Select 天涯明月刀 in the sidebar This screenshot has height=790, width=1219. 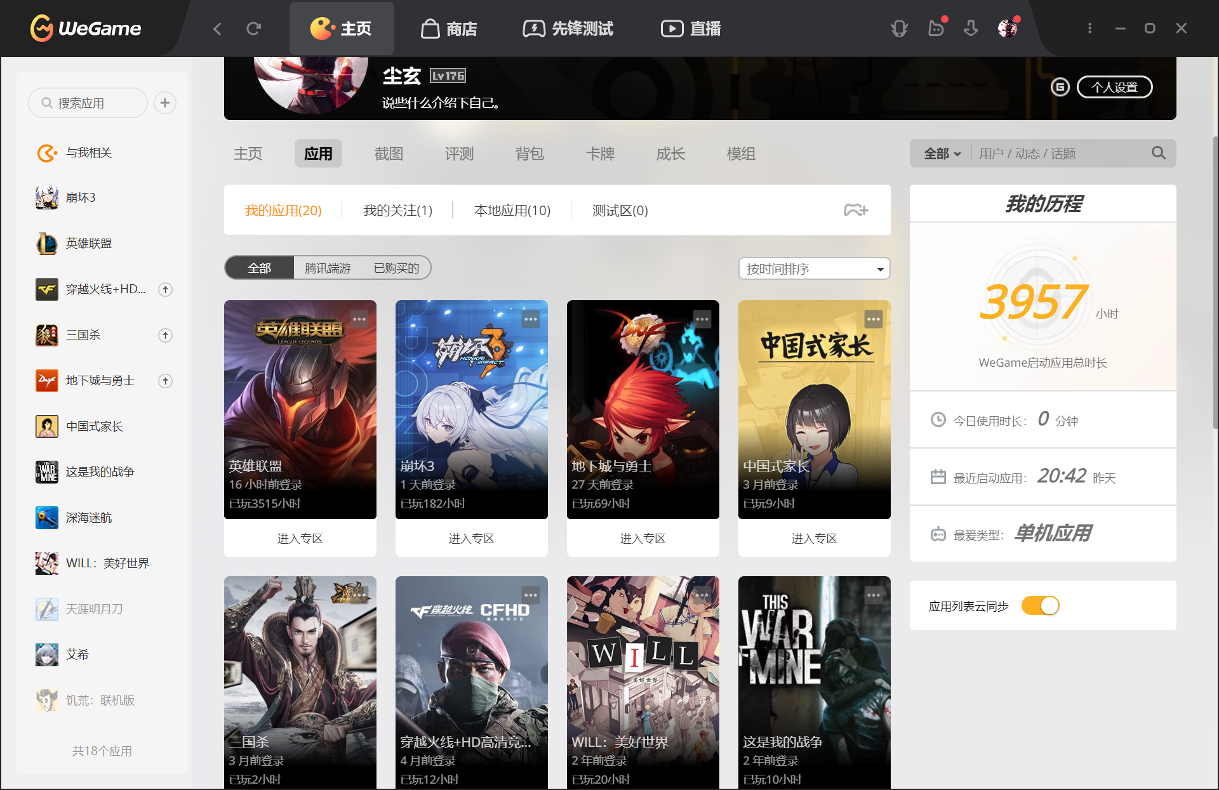point(102,609)
